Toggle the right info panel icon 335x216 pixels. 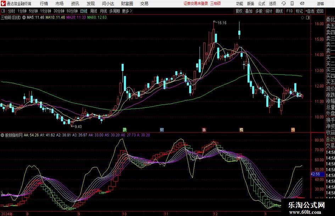[x=308, y=18]
